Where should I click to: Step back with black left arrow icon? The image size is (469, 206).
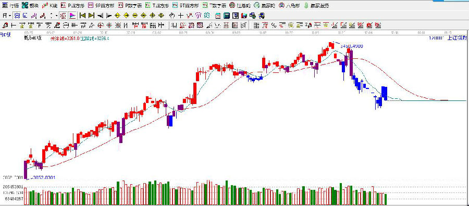tap(101, 16)
